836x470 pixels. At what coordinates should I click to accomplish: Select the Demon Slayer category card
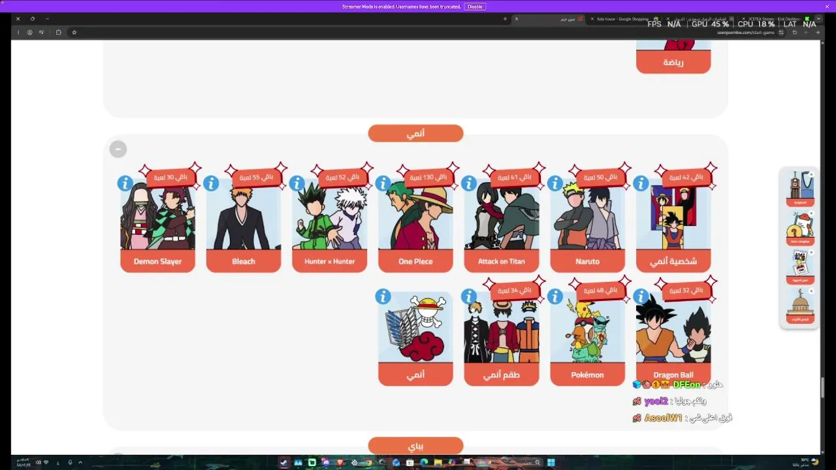click(157, 226)
